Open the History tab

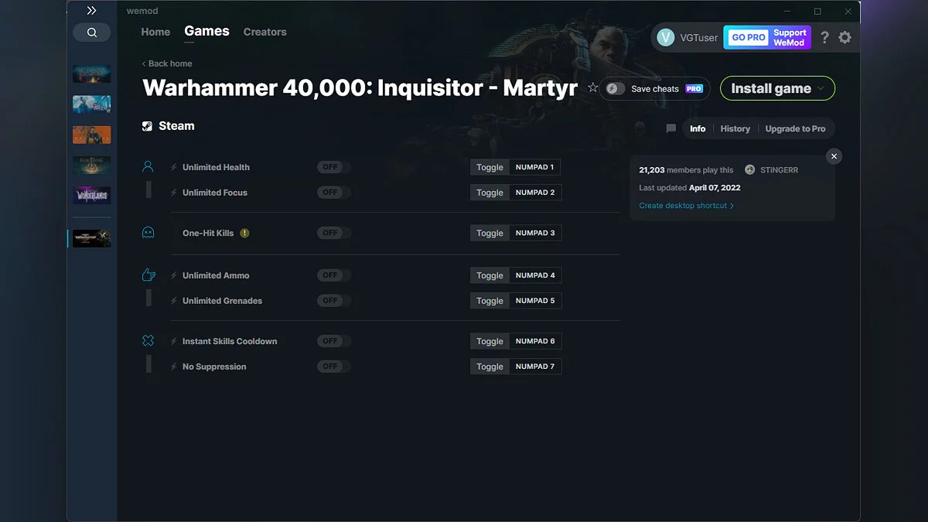click(x=735, y=128)
